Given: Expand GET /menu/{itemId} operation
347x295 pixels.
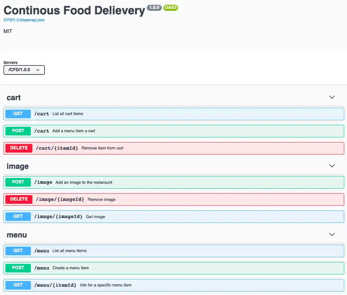Looking at the screenshot, I should click(x=173, y=285).
